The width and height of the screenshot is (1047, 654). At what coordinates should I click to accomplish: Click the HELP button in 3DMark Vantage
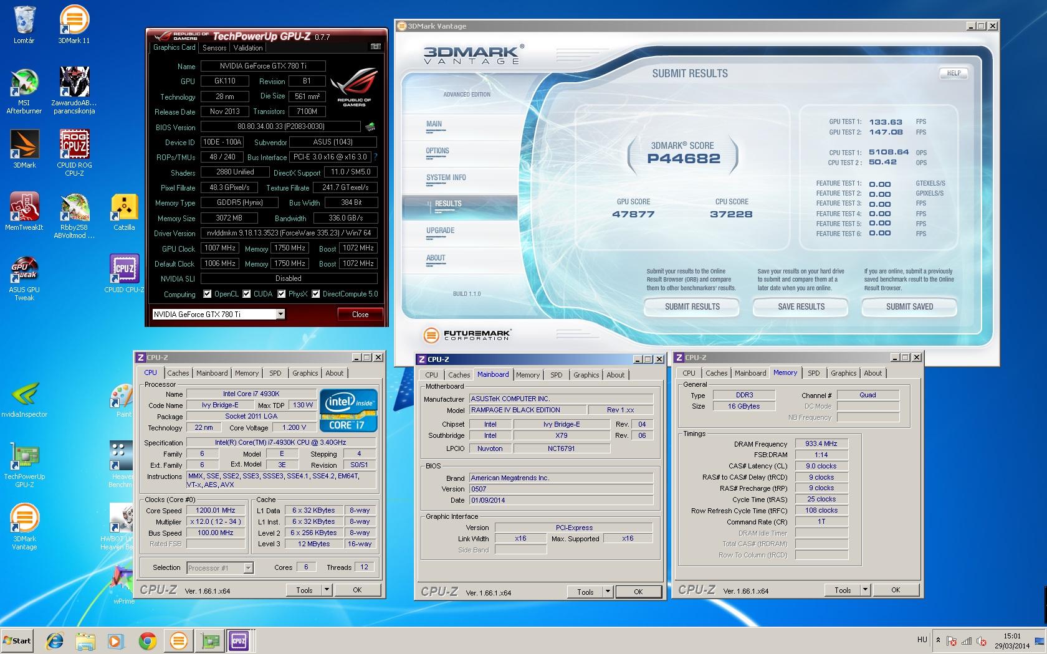click(x=954, y=73)
